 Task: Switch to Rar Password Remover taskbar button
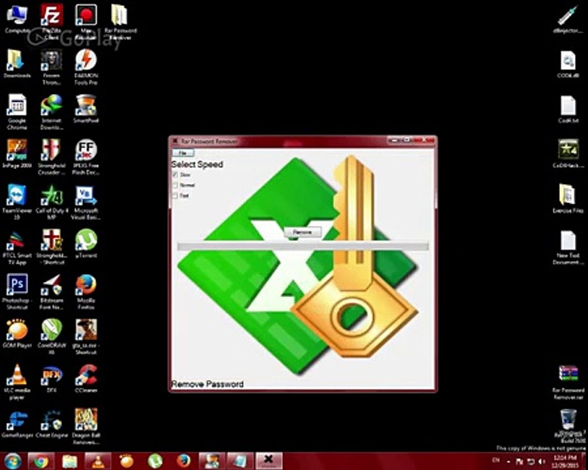click(x=269, y=461)
